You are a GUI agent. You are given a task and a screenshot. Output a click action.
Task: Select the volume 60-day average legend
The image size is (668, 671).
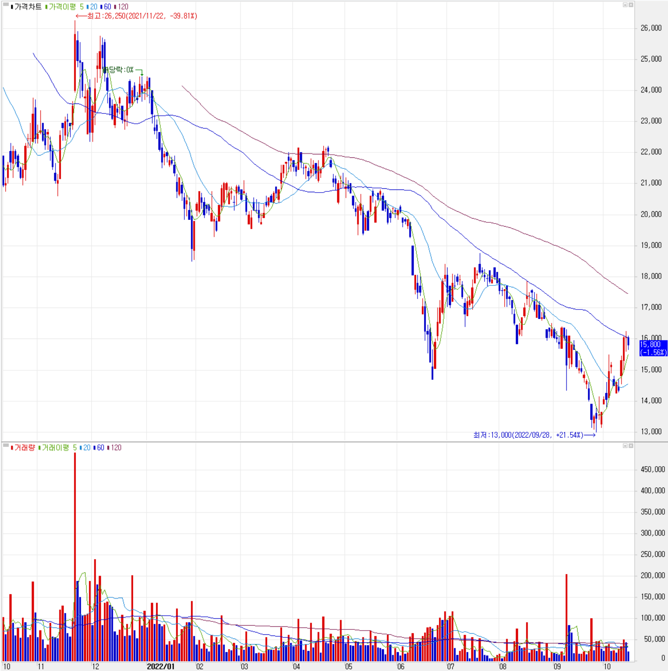tap(99, 447)
